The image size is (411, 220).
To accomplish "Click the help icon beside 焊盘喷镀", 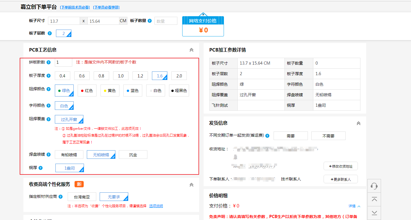I will [49, 155].
